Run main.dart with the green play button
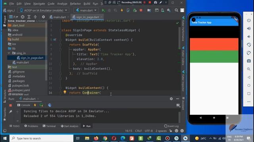The width and height of the screenshot is (254, 142). point(103,11)
